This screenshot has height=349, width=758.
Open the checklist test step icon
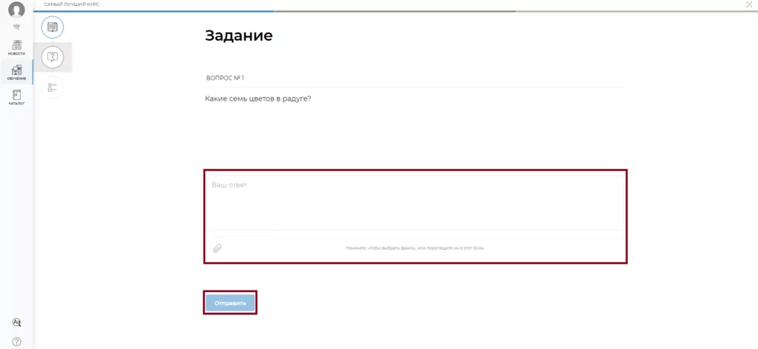(53, 87)
